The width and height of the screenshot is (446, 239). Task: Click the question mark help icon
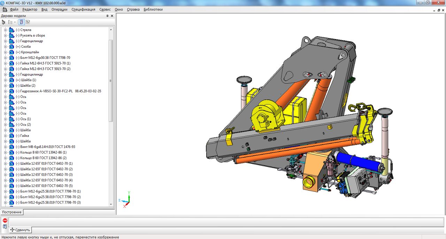click(5, 226)
